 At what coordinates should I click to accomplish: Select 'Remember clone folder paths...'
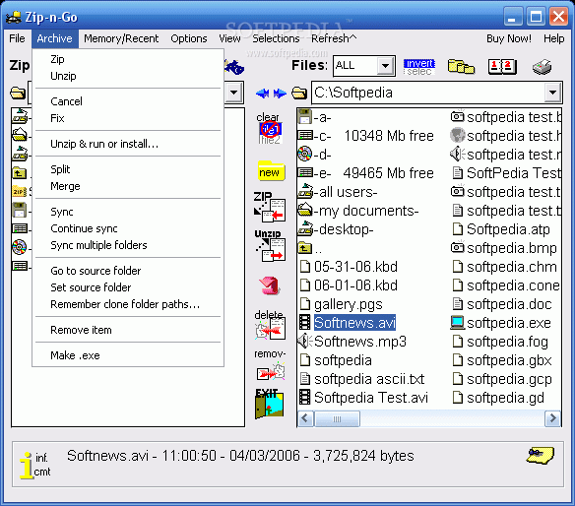point(128,304)
